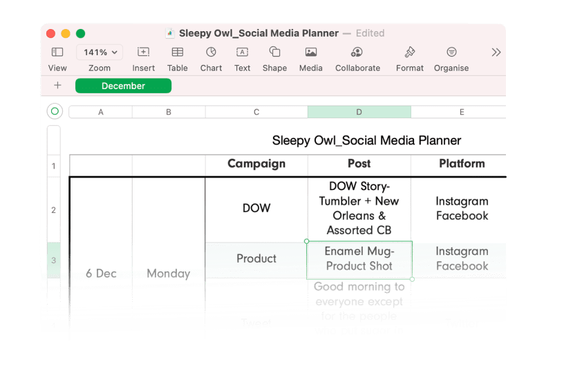The width and height of the screenshot is (564, 391).
Task: Select the December sheet tab
Action: coord(123,86)
